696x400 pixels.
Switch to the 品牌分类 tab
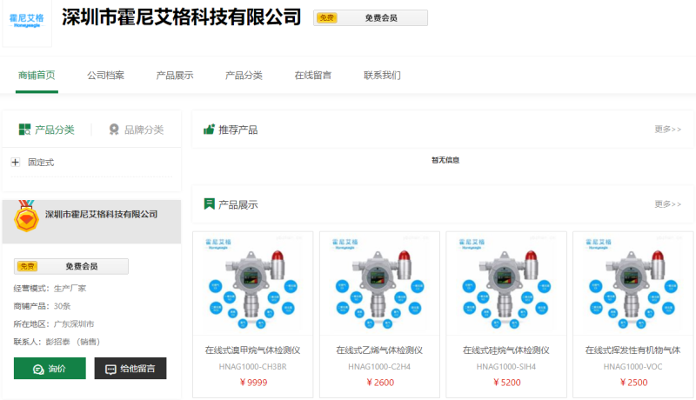[x=136, y=130]
